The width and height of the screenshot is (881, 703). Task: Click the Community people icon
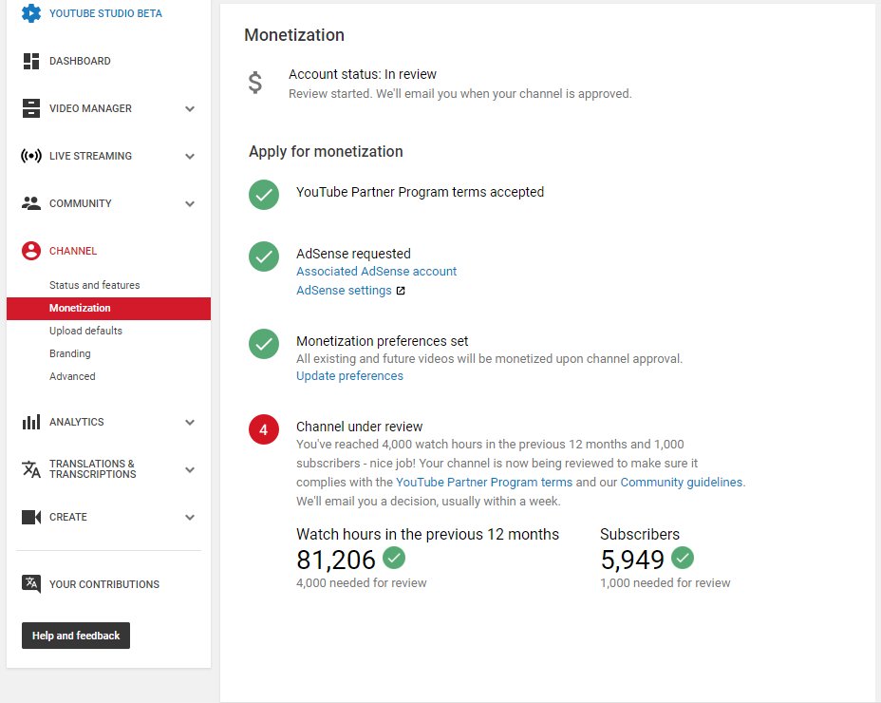(x=31, y=203)
